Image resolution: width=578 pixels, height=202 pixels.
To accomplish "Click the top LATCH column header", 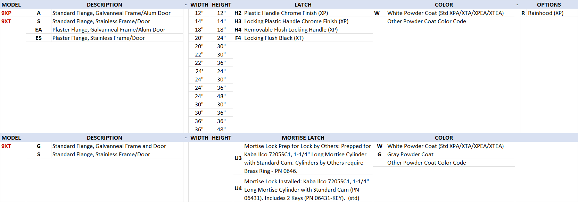I will point(303,5).
